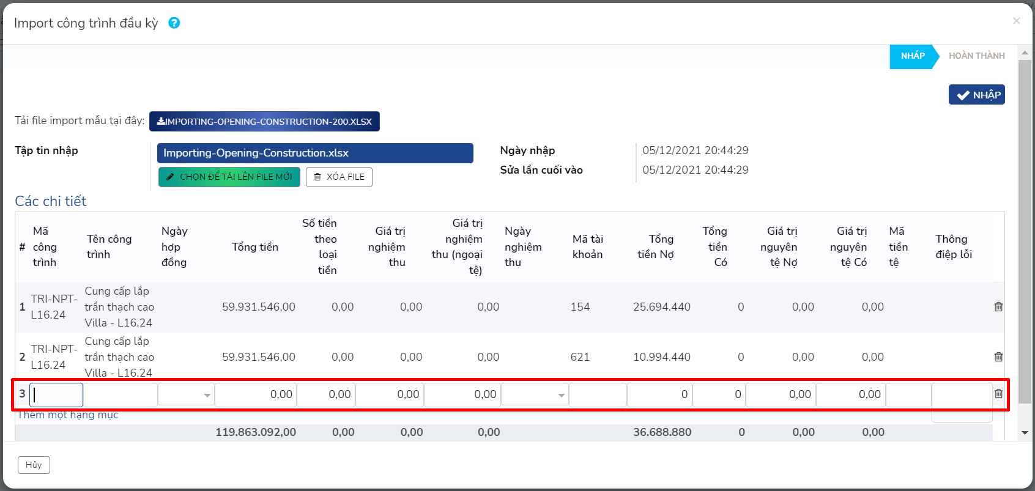
Task: Click the dialog vertical scrollbar thumb
Action: point(1025,231)
